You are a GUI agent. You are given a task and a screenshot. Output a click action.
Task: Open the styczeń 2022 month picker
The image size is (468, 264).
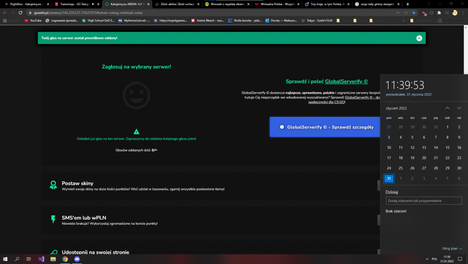pyautogui.click(x=396, y=108)
